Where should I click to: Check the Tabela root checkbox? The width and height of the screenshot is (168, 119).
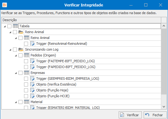click(x=9, y=26)
